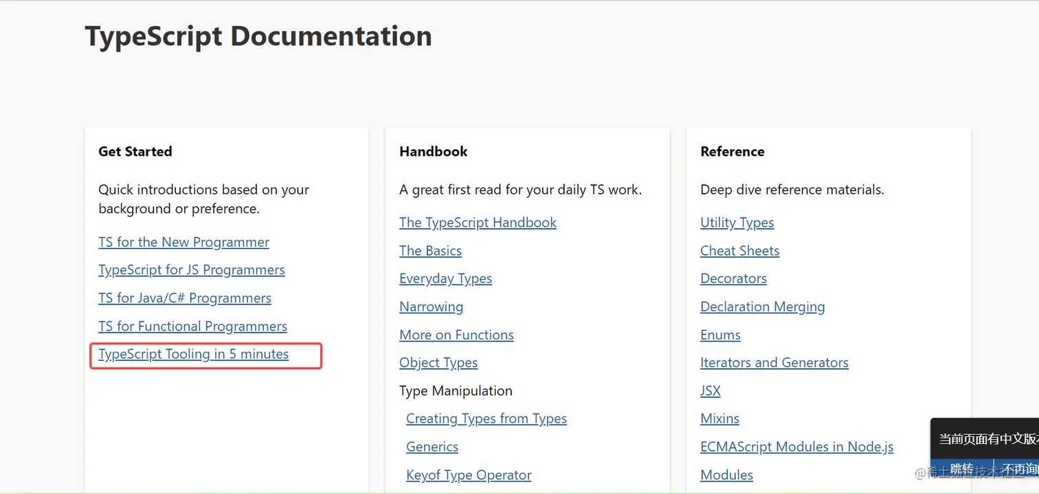This screenshot has width=1039, height=494.
Task: Open TS for the New Programmer link
Action: point(183,242)
